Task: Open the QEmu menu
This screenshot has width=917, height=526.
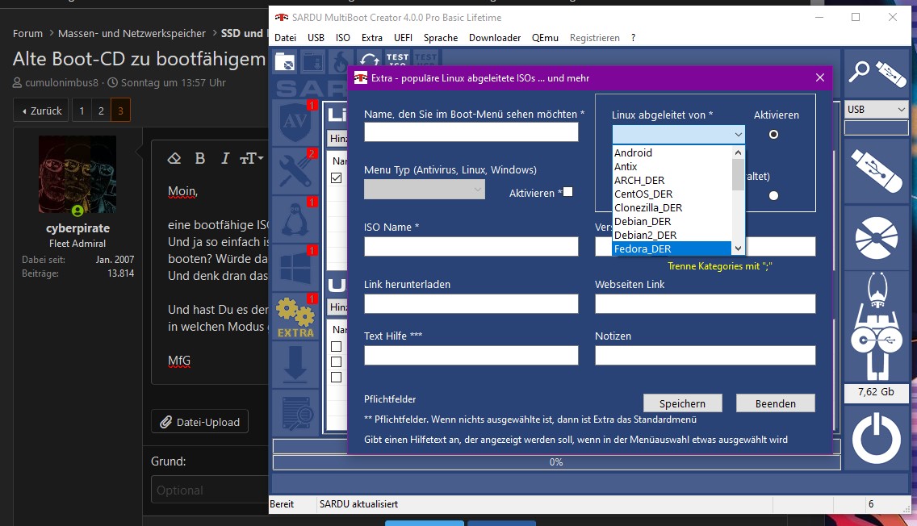Action: point(545,37)
